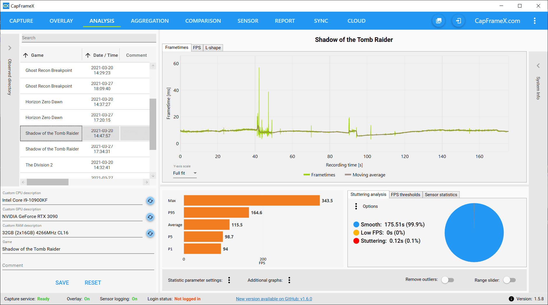Click the screenshot image icon in the header
This screenshot has height=305, width=548.
point(438,21)
